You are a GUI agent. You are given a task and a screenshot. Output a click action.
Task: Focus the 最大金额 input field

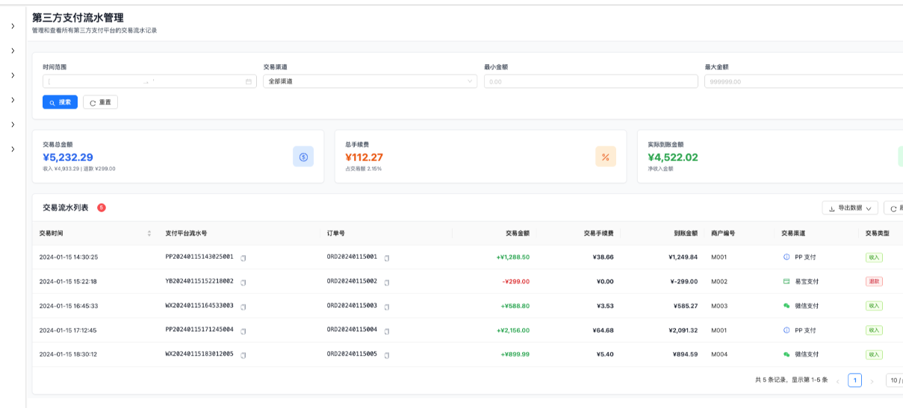click(804, 81)
